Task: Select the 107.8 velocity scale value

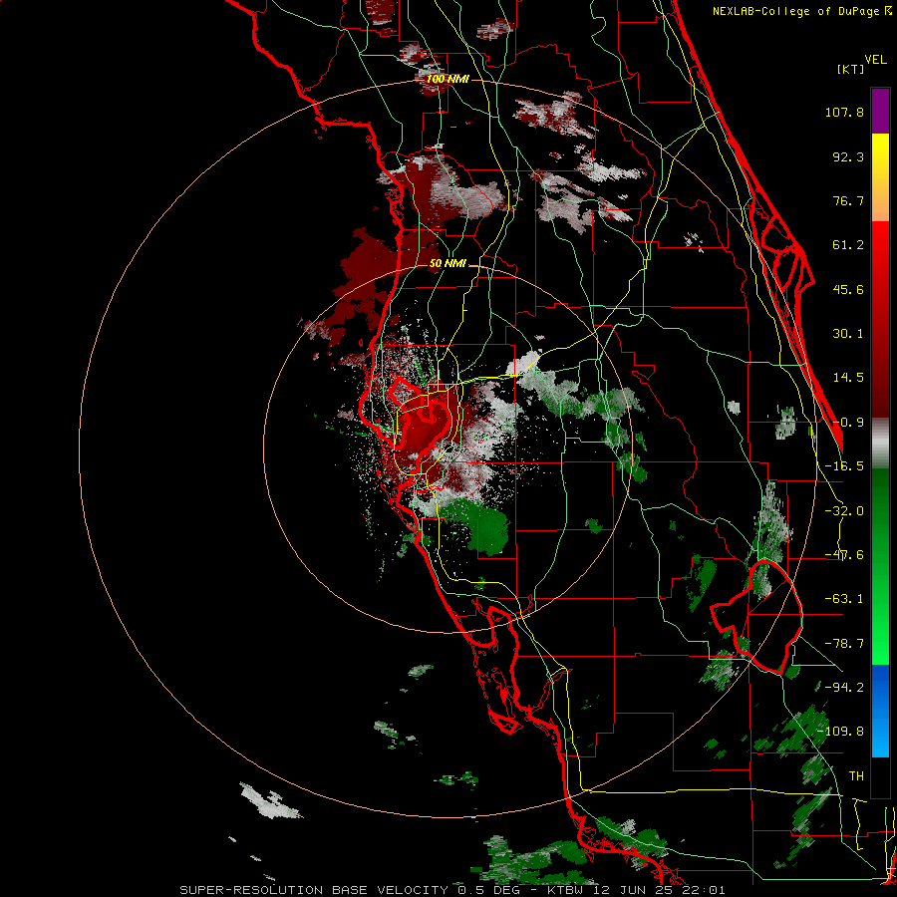Action: click(844, 112)
